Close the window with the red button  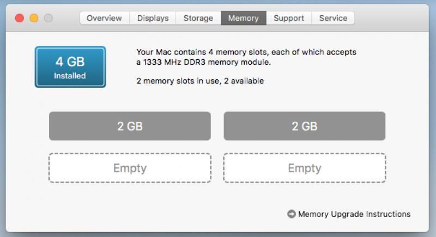(20, 18)
